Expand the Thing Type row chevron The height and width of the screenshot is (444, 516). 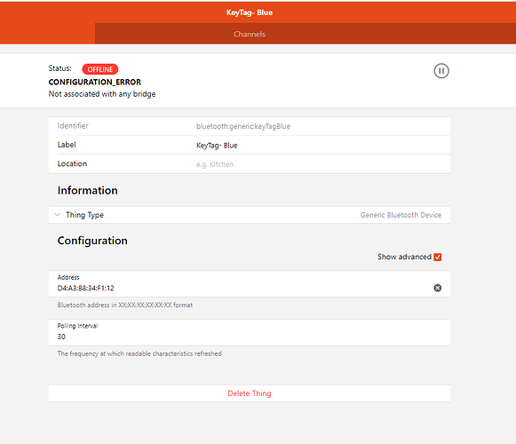tap(57, 215)
